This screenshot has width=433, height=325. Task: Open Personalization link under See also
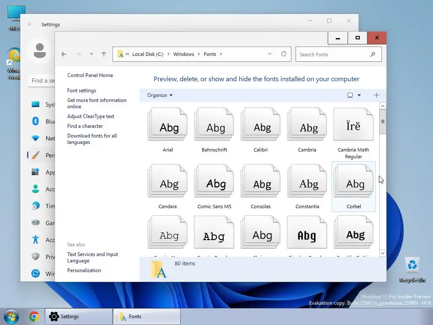coord(84,270)
